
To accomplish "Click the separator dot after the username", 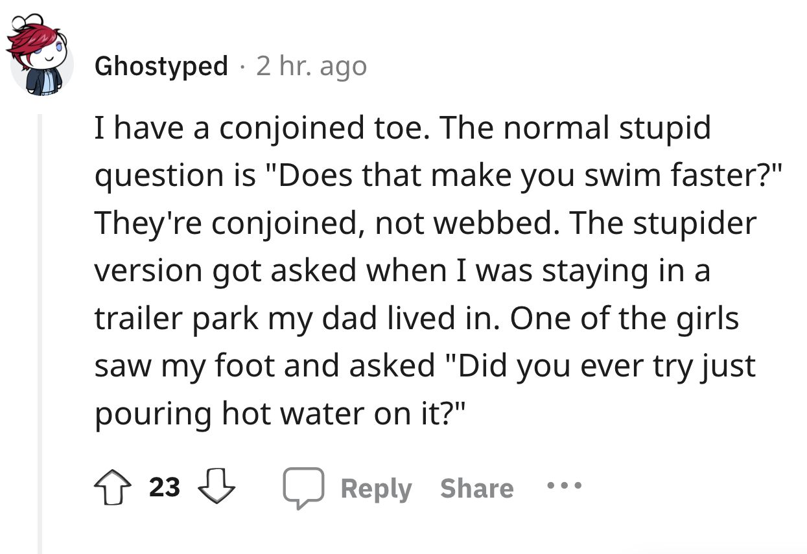I will pyautogui.click(x=242, y=67).
